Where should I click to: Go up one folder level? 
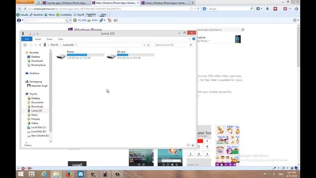point(40,45)
